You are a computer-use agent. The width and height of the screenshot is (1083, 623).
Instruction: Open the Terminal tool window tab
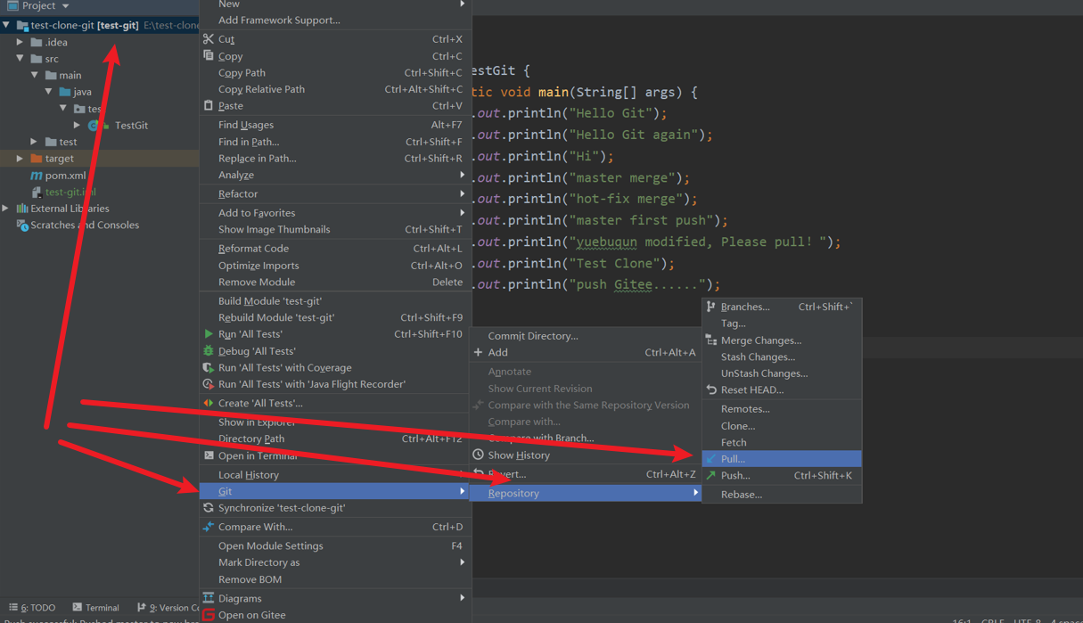pos(95,608)
